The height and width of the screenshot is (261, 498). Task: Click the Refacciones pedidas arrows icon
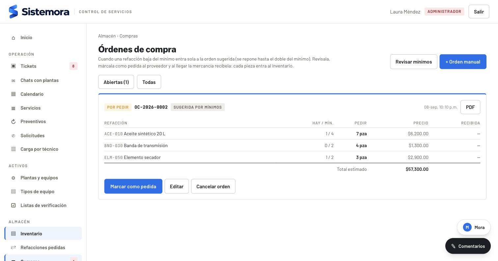(x=14, y=248)
